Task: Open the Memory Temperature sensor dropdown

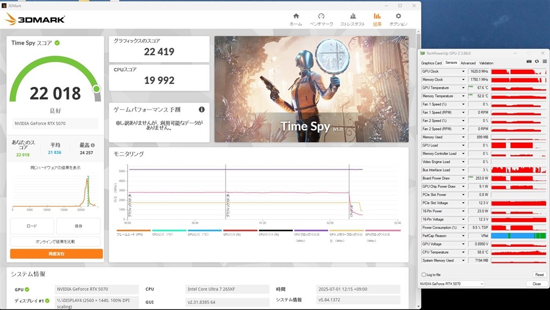Action: click(x=464, y=96)
